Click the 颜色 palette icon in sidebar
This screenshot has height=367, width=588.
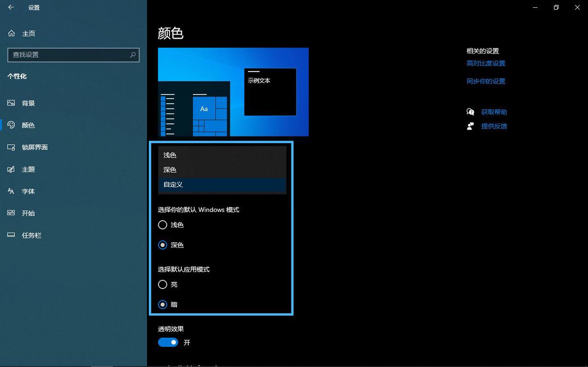[11, 125]
